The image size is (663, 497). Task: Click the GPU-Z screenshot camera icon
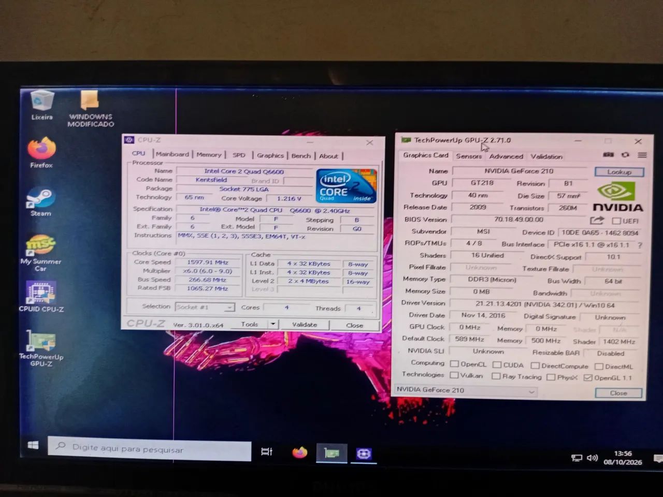609,155
